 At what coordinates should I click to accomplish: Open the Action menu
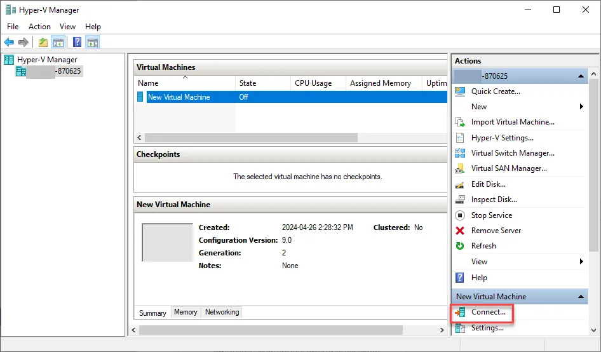click(x=39, y=27)
